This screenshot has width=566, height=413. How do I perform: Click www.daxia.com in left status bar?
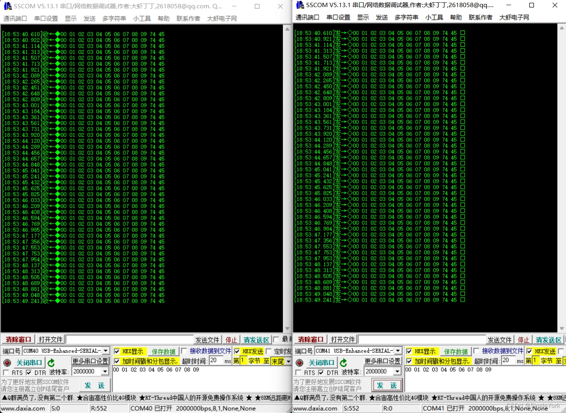click(x=23, y=408)
